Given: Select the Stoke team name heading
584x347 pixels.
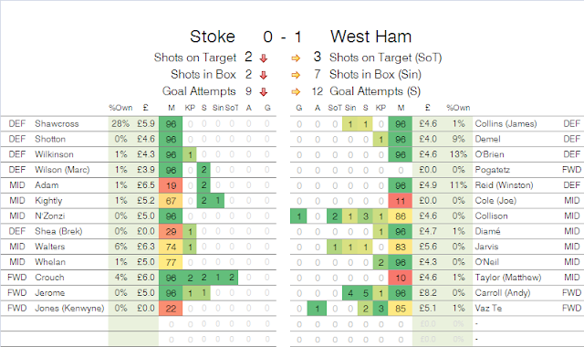Looking at the screenshot, I should [x=213, y=37].
